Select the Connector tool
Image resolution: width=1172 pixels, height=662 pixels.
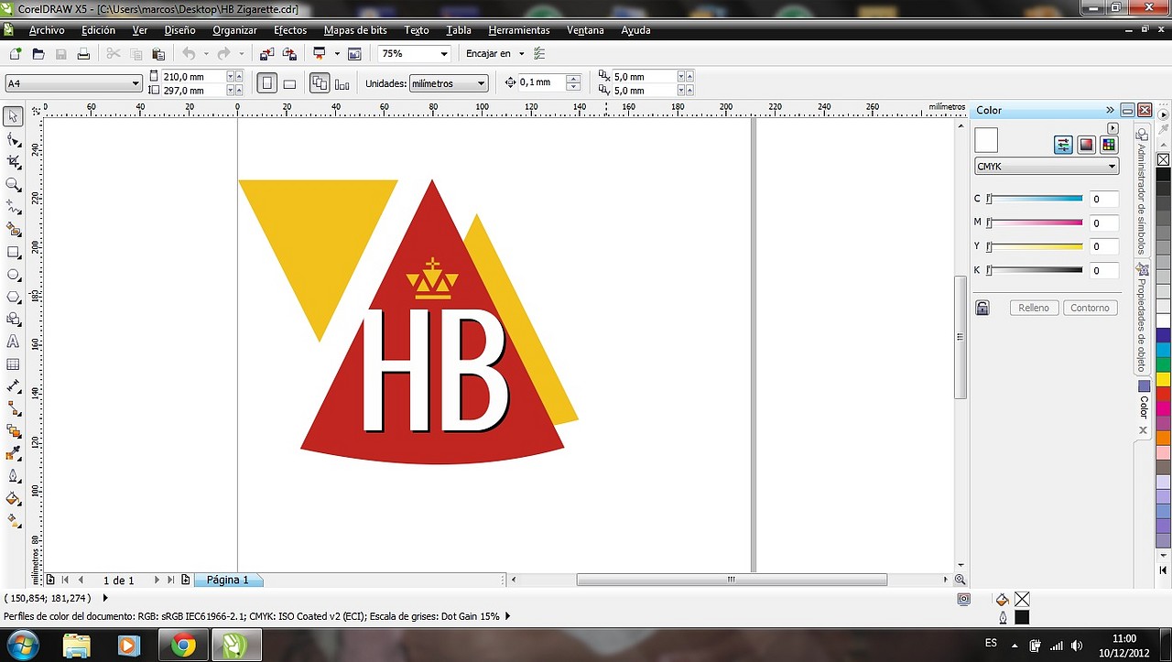[x=13, y=408]
